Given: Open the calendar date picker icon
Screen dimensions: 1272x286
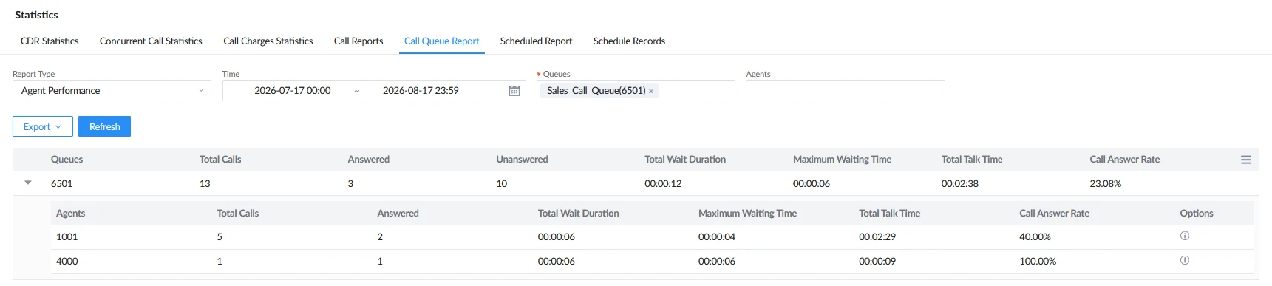Looking at the screenshot, I should (x=514, y=91).
